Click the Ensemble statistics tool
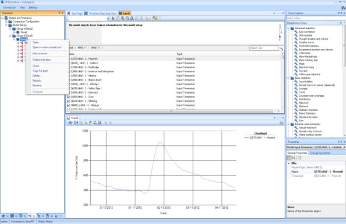This screenshot has width=346, height=224. (309, 46)
